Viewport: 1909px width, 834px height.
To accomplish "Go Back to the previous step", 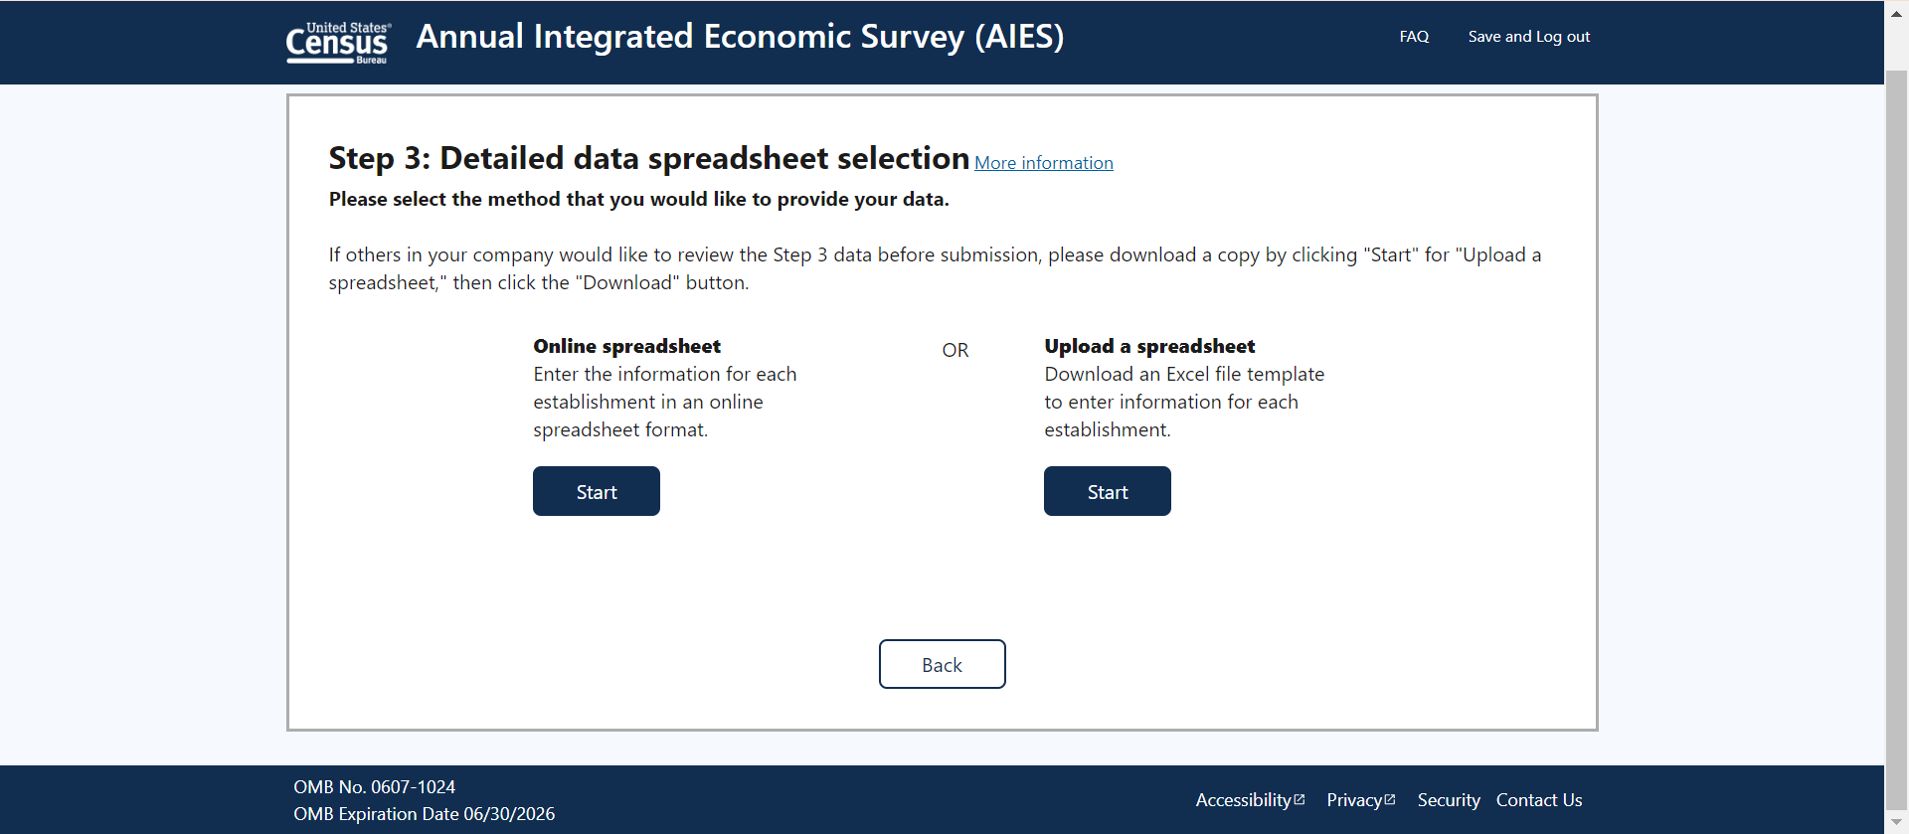I will 942,665.
